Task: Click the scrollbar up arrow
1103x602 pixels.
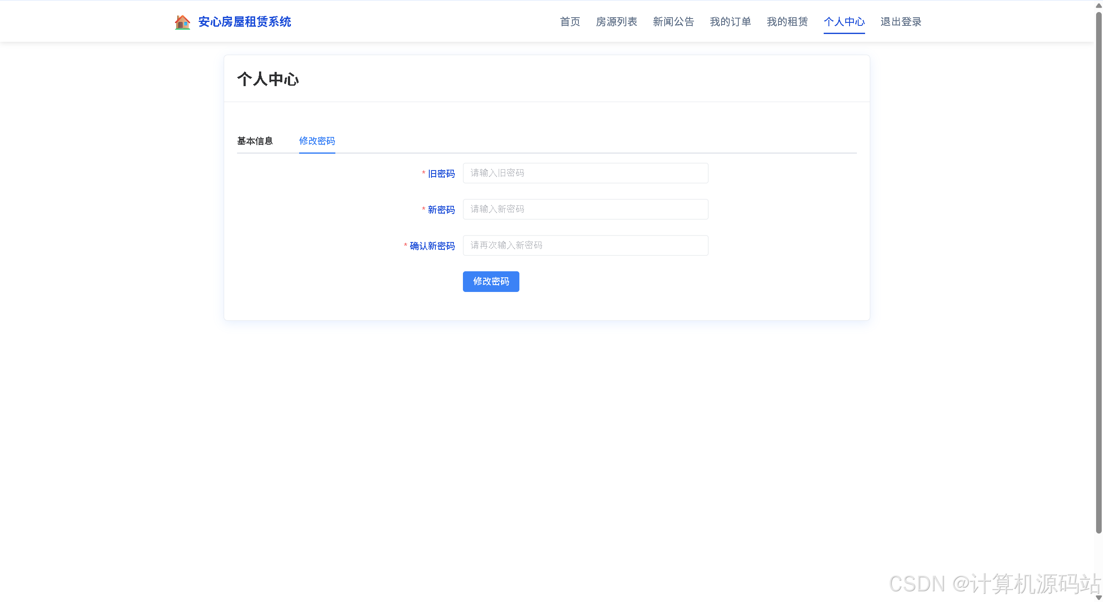Action: [1099, 6]
